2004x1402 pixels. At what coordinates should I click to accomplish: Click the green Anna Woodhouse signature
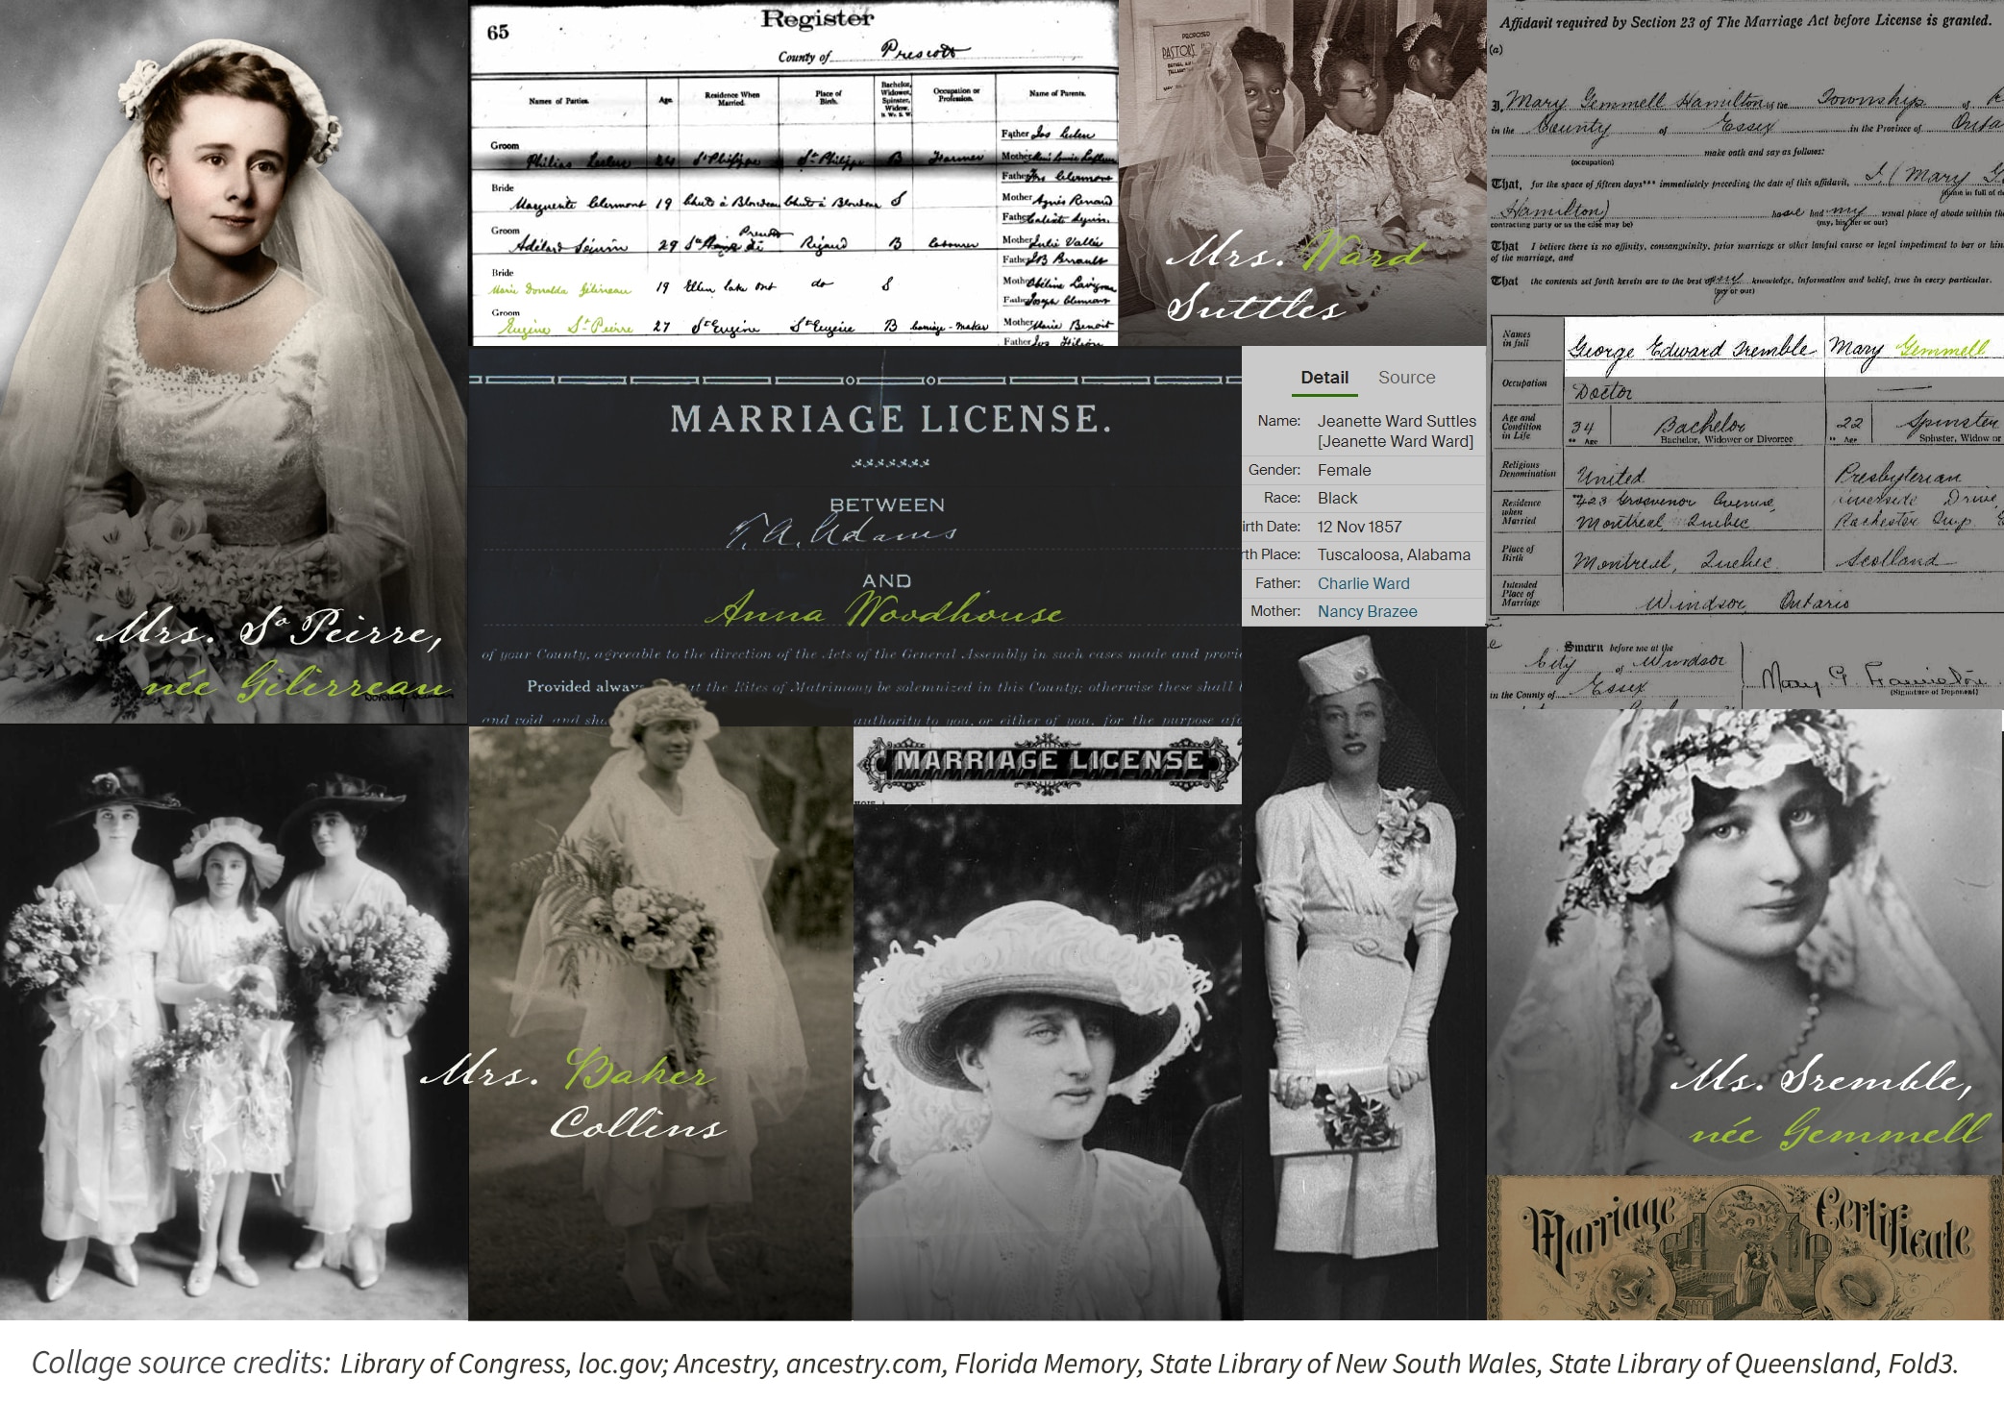point(884,611)
